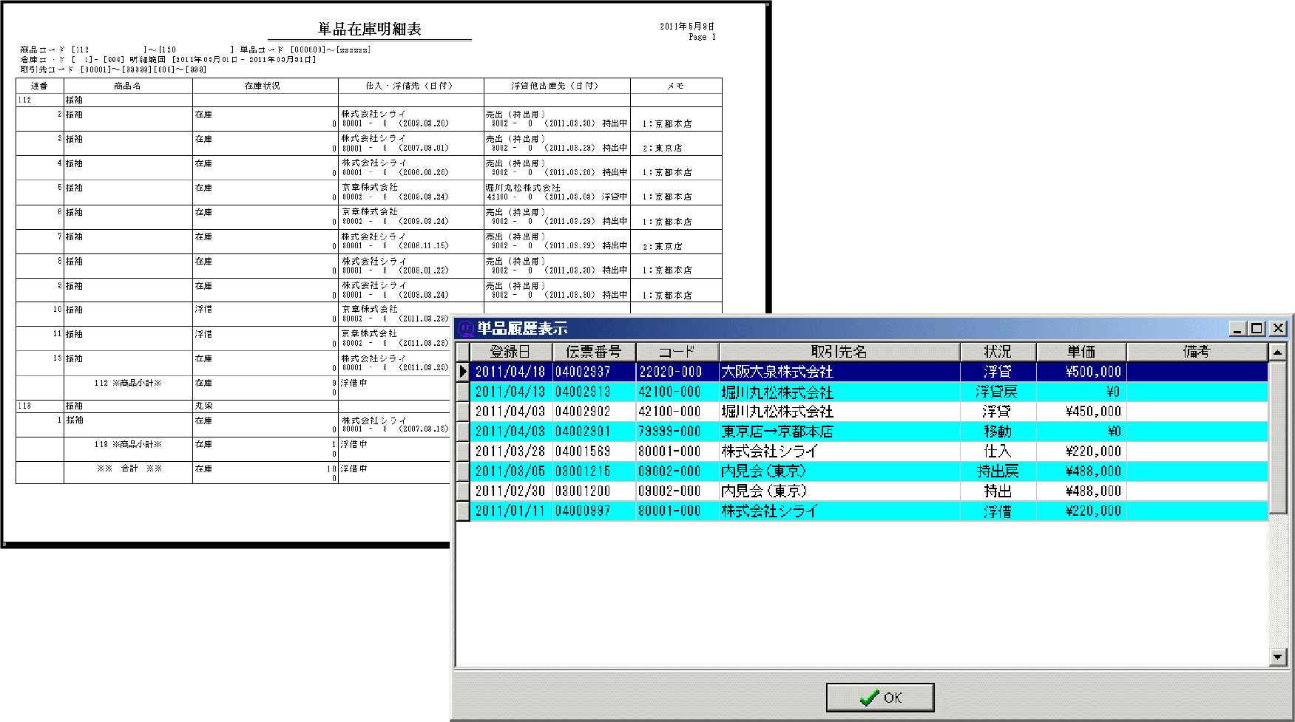Click the 単価 column header
The image size is (1295, 722).
[x=1081, y=352]
